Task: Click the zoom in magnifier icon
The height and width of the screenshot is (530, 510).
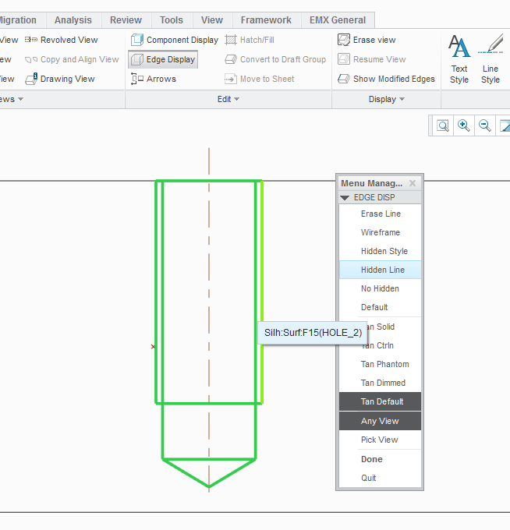Action: (464, 125)
